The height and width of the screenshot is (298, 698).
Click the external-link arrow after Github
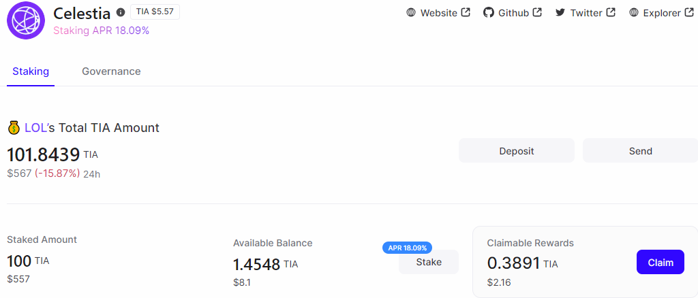537,12
